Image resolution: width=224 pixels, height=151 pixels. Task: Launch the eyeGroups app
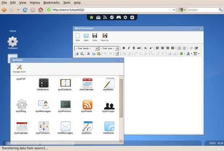tap(109, 107)
